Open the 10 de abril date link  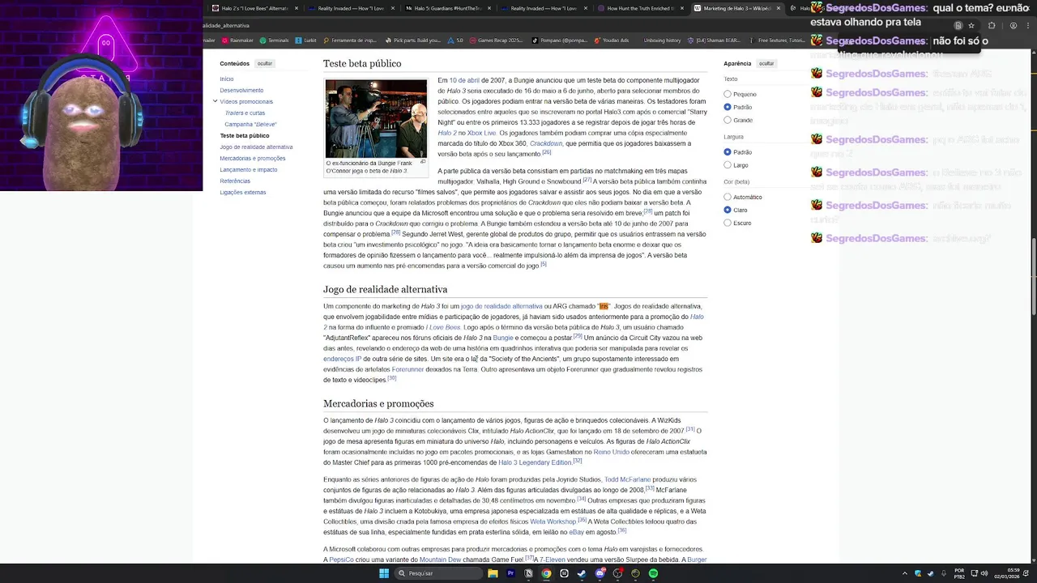464,80
